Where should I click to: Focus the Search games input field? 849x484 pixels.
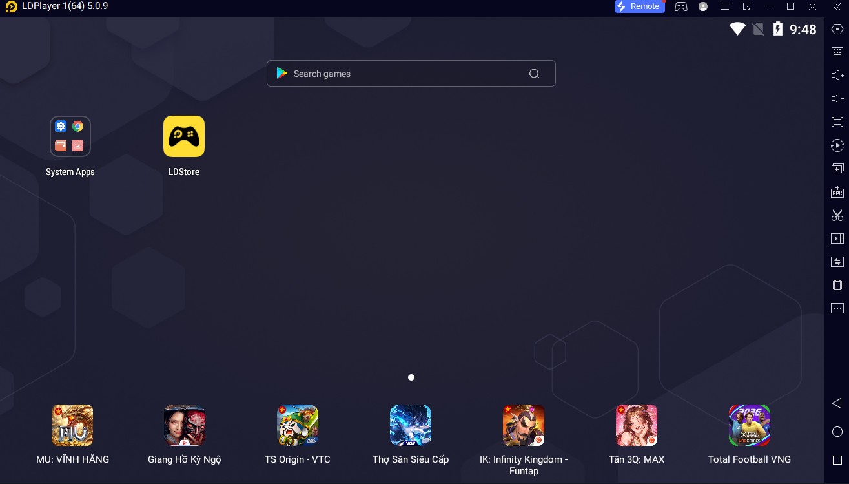411,73
